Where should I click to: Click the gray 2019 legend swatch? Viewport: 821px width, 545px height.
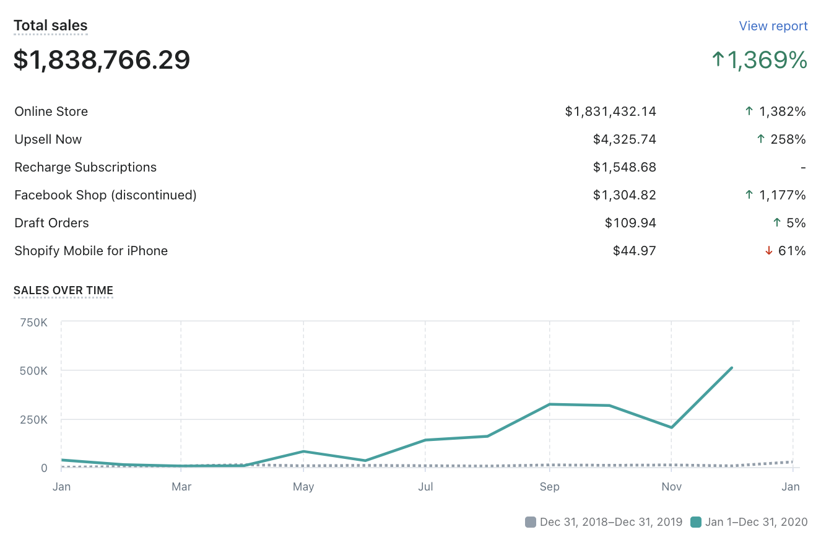[531, 522]
